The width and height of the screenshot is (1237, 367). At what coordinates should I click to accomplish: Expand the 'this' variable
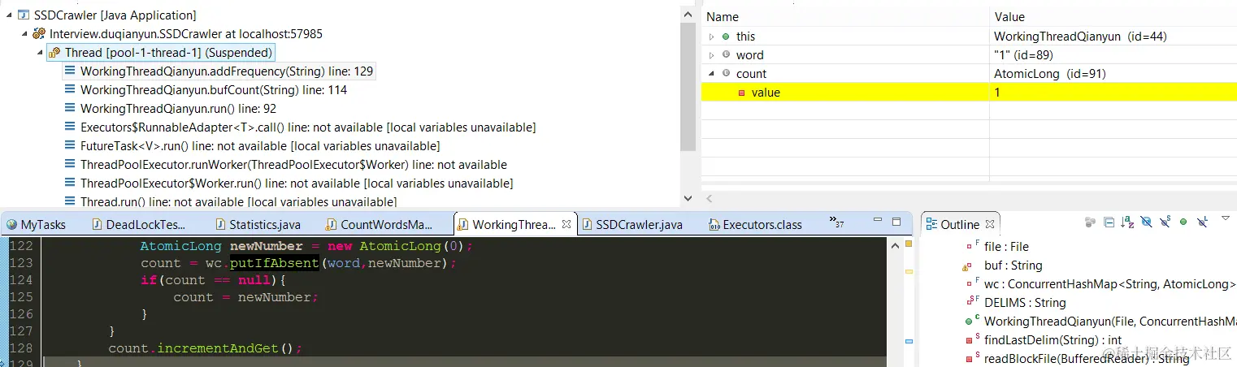(712, 37)
